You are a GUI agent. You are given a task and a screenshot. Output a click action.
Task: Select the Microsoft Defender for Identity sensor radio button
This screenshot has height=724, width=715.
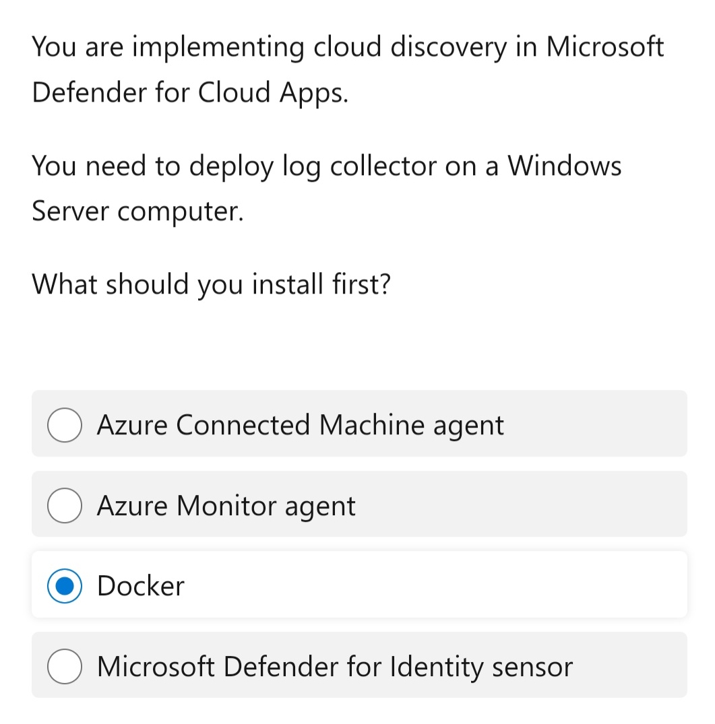[64, 666]
